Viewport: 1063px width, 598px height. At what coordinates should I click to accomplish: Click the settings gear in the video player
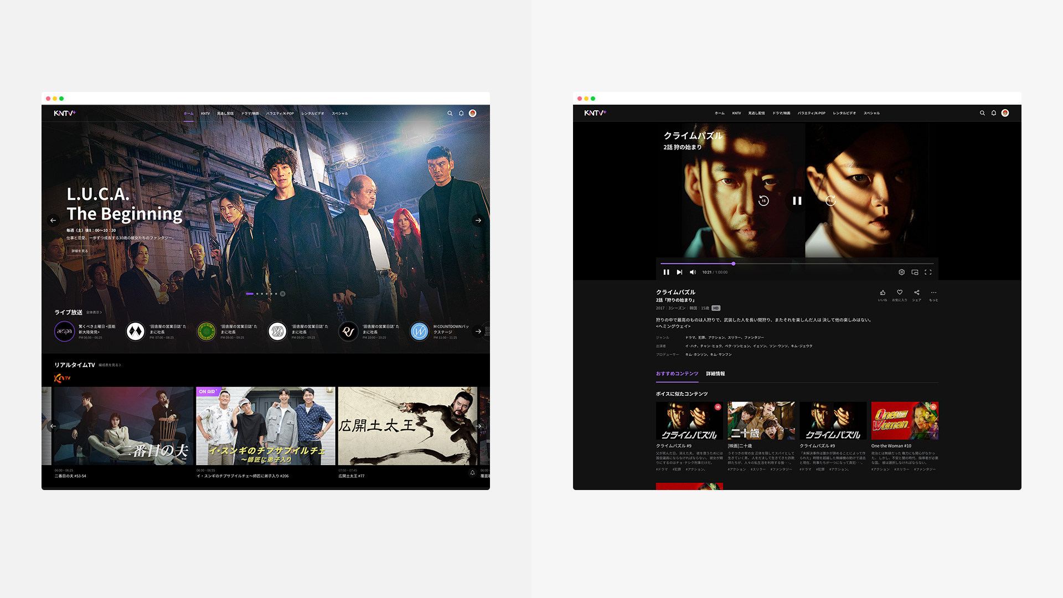point(901,272)
